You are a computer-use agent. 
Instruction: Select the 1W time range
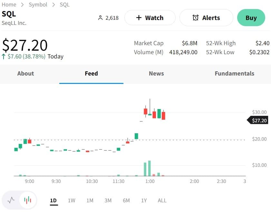pos(72,200)
